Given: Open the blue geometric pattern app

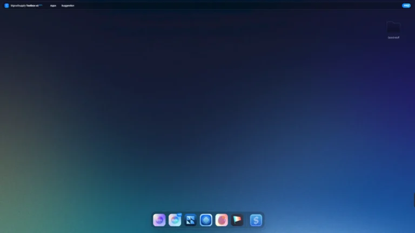Looking at the screenshot, I should (190, 220).
